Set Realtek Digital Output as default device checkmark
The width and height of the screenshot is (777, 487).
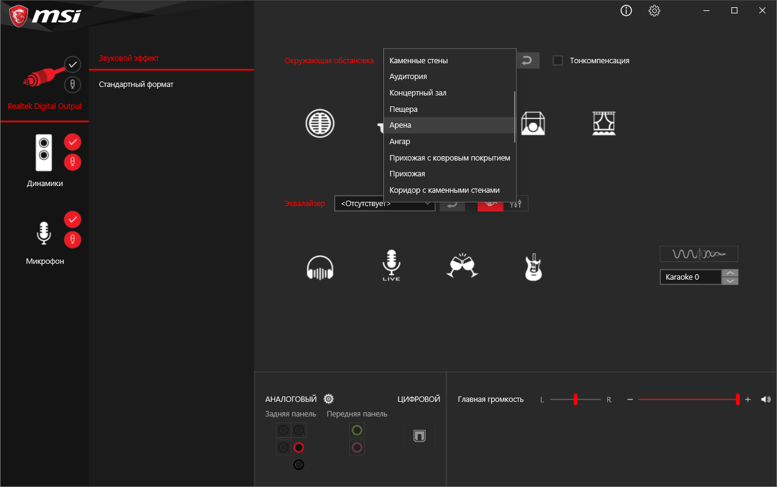click(72, 64)
